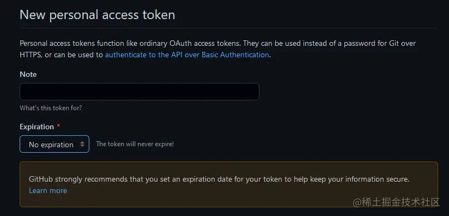Click the 'Personal access tokens function' description line

[217, 44]
